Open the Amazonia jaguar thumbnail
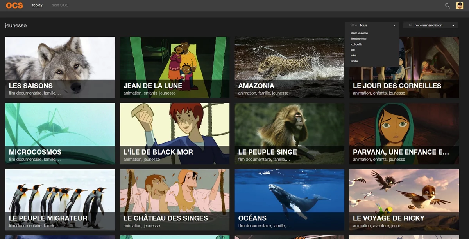This screenshot has width=469, height=239. (289, 67)
